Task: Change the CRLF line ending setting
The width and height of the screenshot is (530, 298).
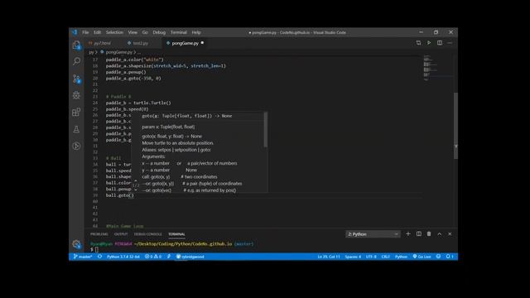Action: (x=386, y=257)
